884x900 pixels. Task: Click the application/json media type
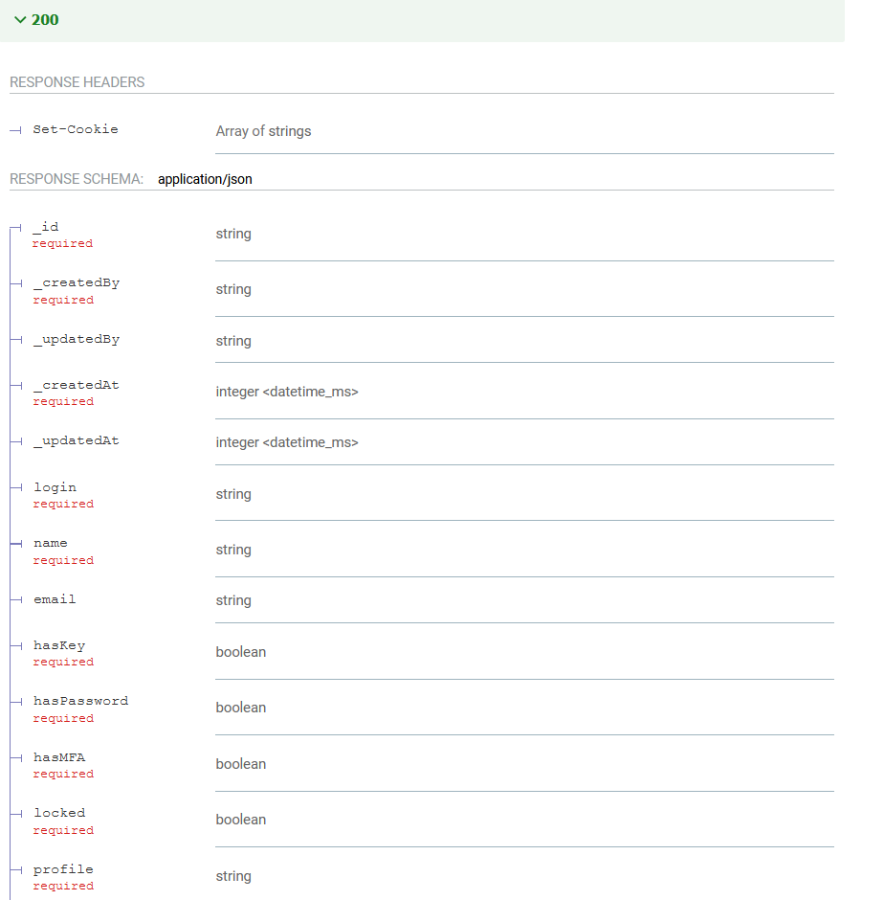205,179
